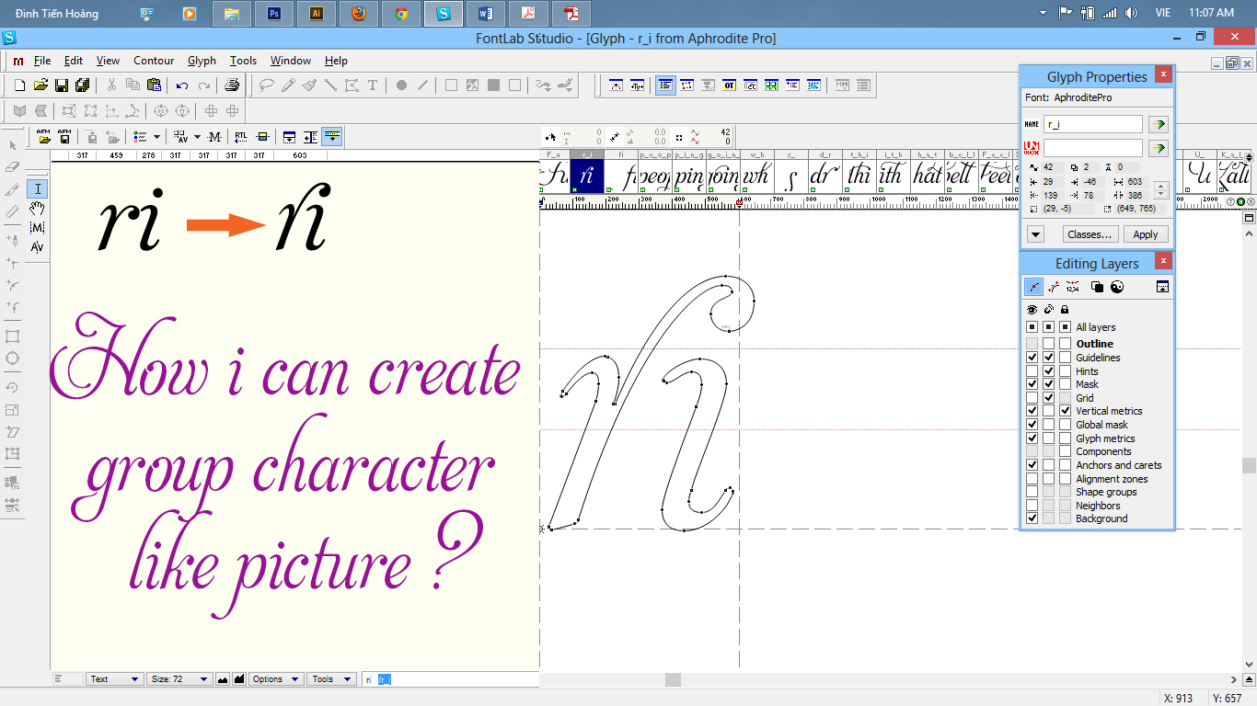The image size is (1257, 706).
Task: Click the Open AFM metrics icon
Action: click(43, 137)
